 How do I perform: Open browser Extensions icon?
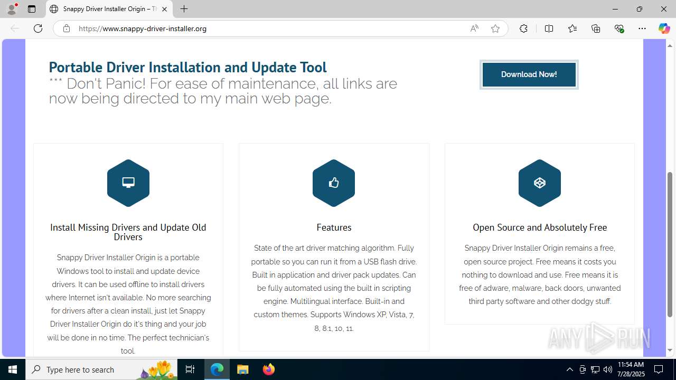click(523, 28)
